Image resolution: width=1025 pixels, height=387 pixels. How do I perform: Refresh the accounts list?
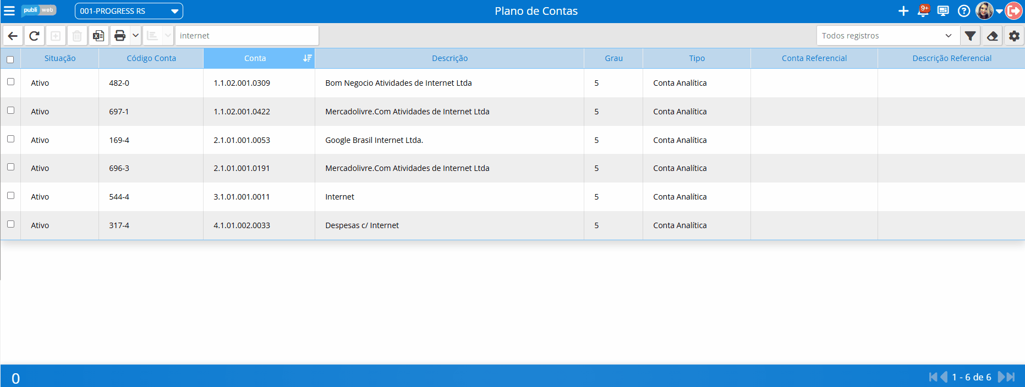34,36
